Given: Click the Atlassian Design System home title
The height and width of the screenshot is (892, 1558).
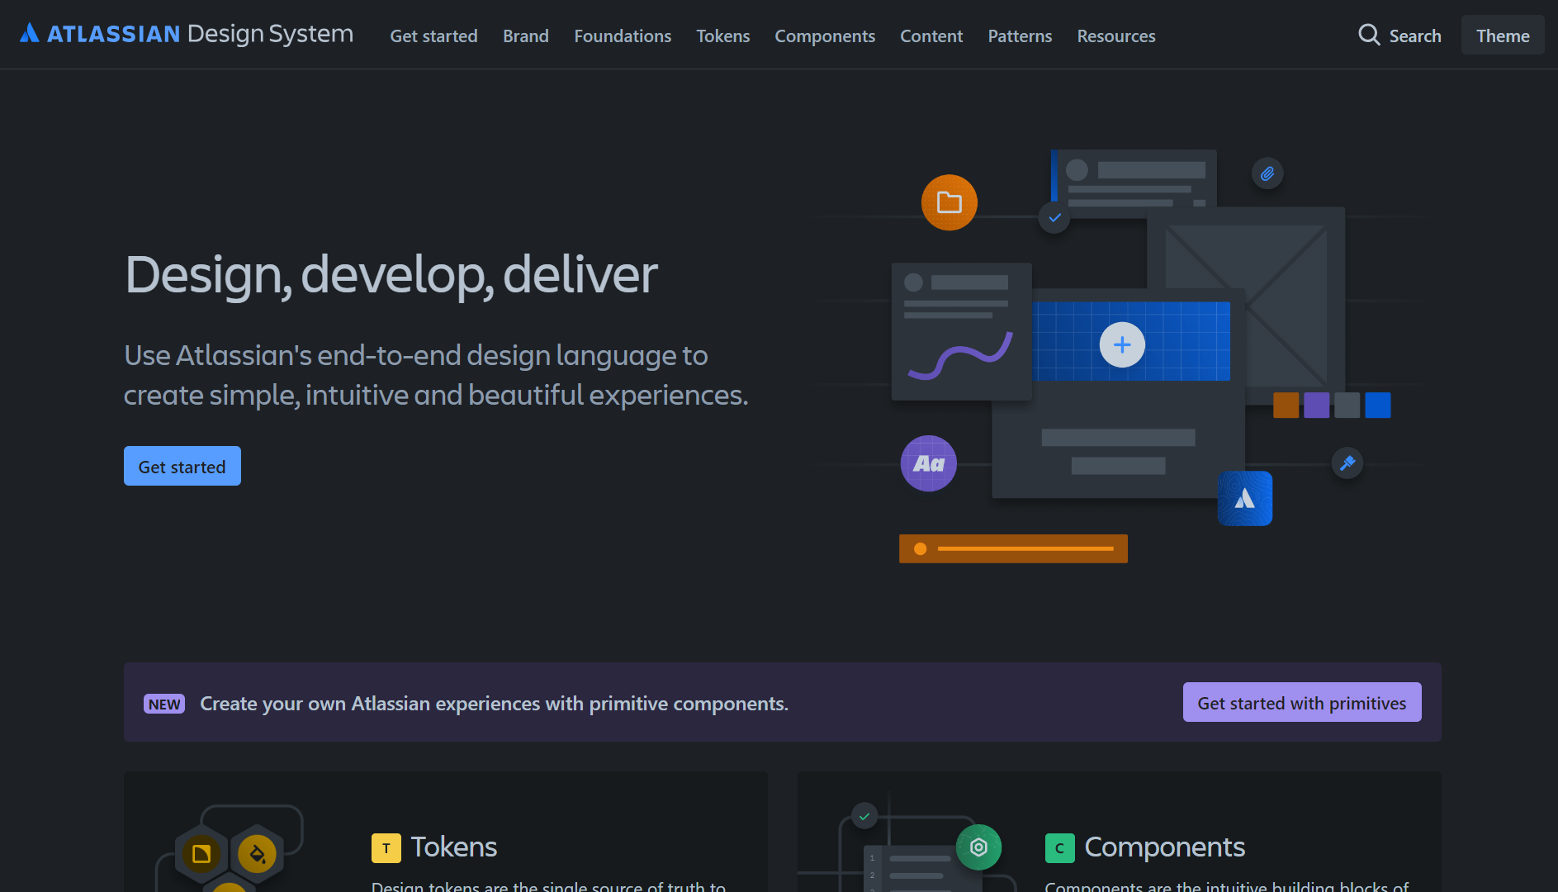Looking at the screenshot, I should click(187, 34).
